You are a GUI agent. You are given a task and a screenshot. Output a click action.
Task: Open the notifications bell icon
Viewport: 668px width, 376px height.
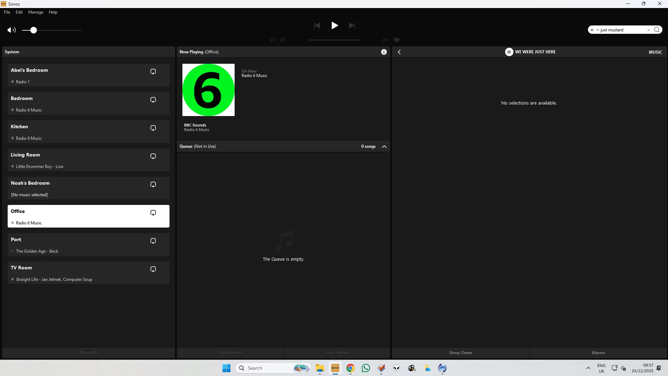659,368
